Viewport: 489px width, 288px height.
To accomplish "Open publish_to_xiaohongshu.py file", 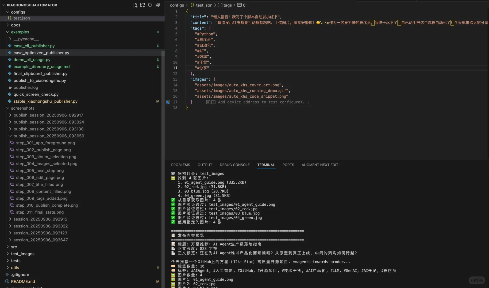I will [x=40, y=81].
